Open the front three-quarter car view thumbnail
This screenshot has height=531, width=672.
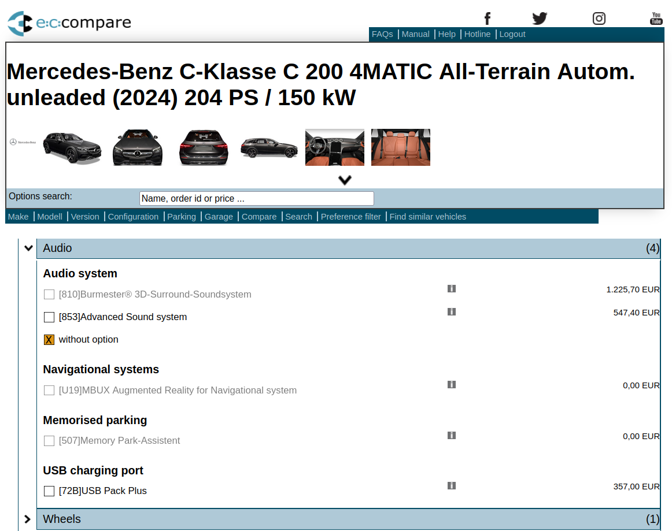click(x=72, y=148)
